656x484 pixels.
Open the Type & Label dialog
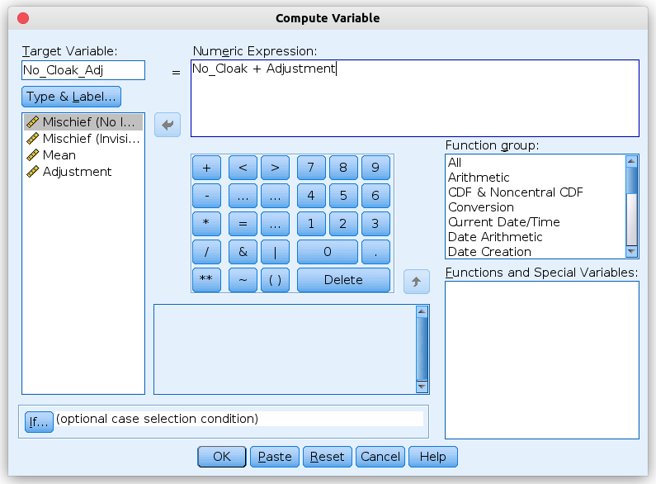point(71,97)
